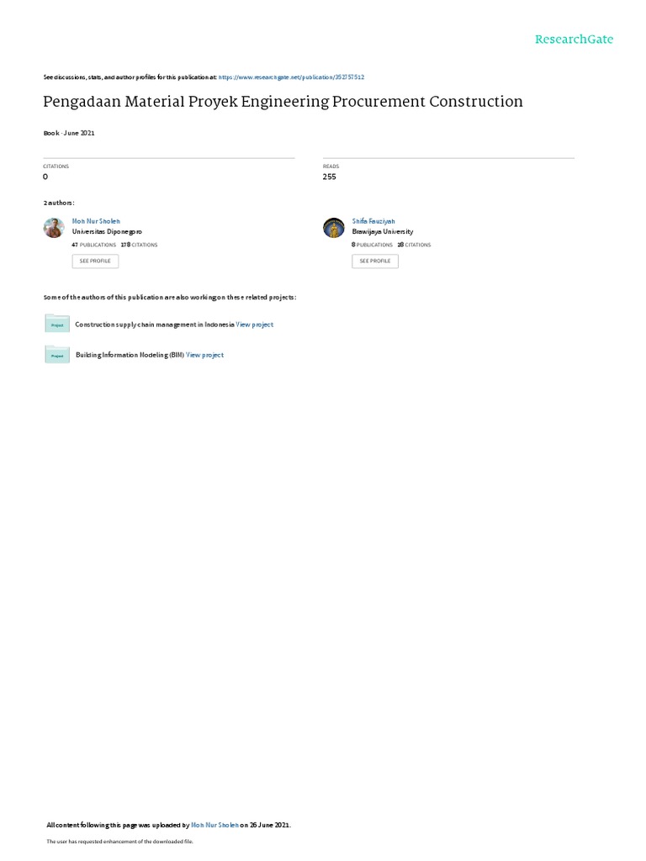Click the 255 reads statistic
Viewport: 646px width, 861px height.
[330, 177]
